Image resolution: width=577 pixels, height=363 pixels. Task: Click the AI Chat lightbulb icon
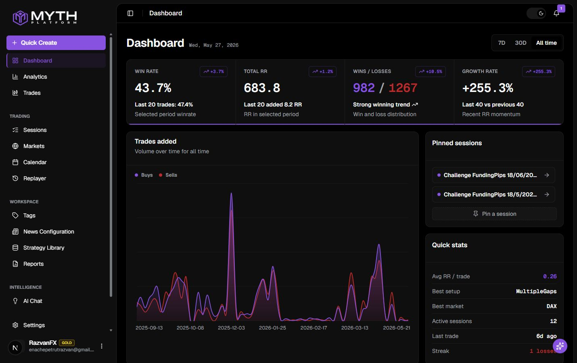click(x=15, y=301)
